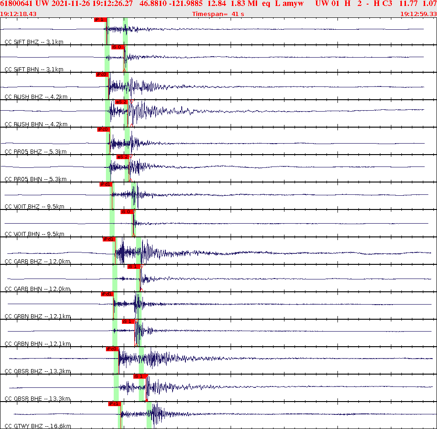Click the iPc0 pick flag on OBSR BHZ
Screen dimensions: 437x429
(112, 349)
